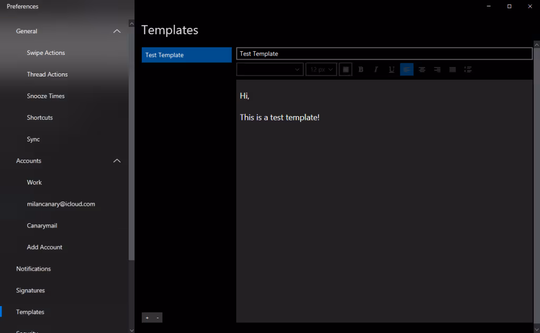This screenshot has width=540, height=333.
Task: Click the template name input field
Action: point(384,54)
